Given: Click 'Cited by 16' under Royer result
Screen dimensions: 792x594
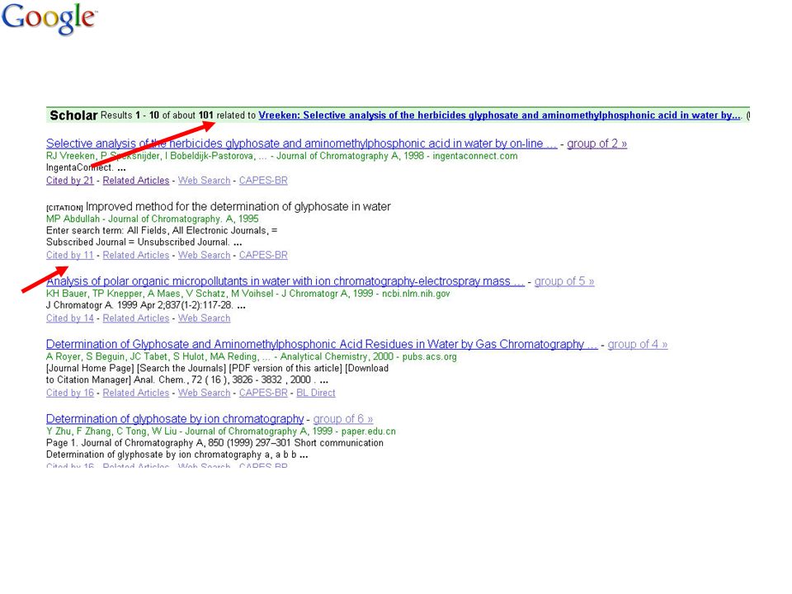Looking at the screenshot, I should click(x=69, y=393).
